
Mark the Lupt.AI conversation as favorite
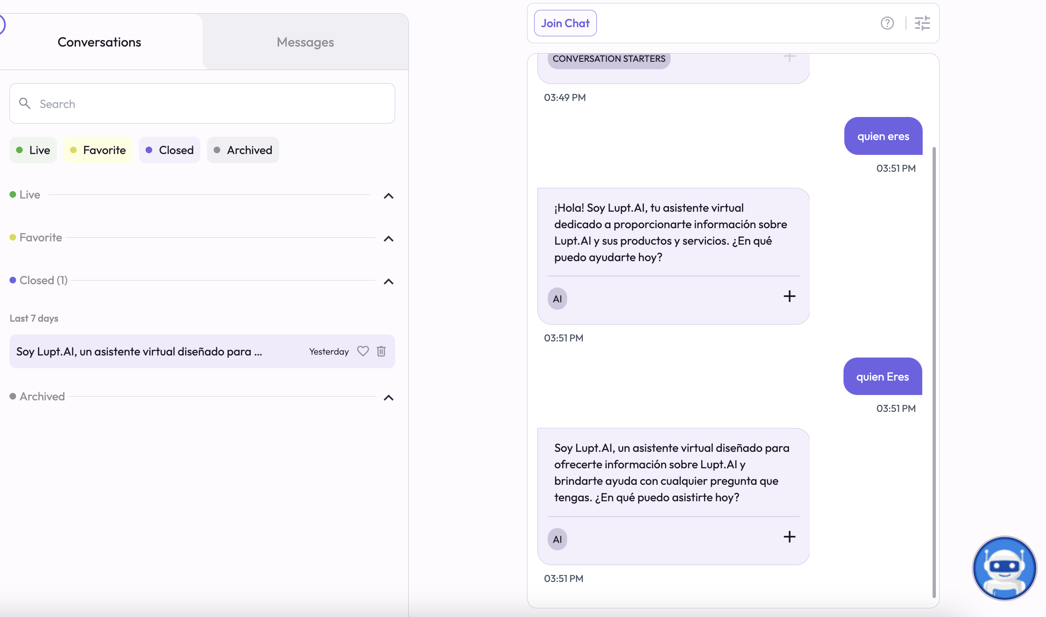pos(363,351)
